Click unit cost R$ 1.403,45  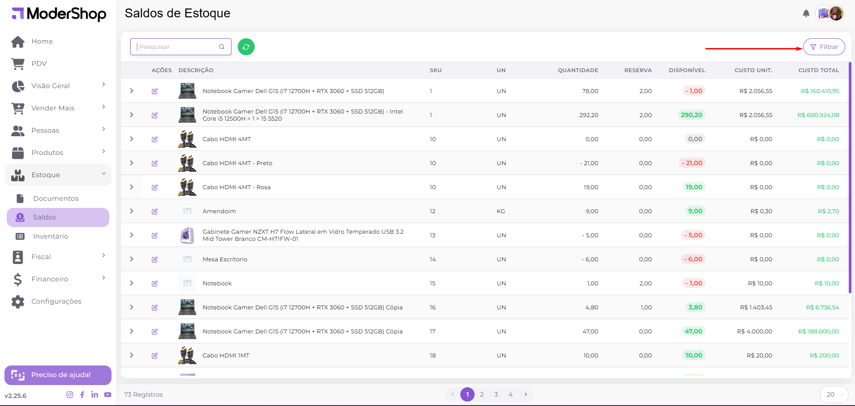[x=756, y=307]
